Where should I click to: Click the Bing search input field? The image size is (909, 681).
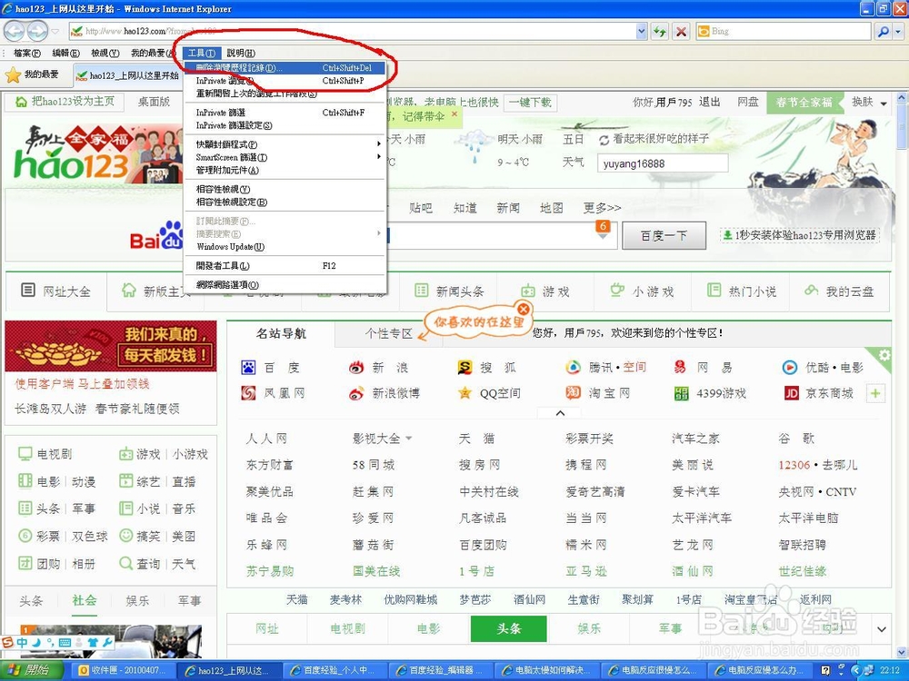coord(790,31)
